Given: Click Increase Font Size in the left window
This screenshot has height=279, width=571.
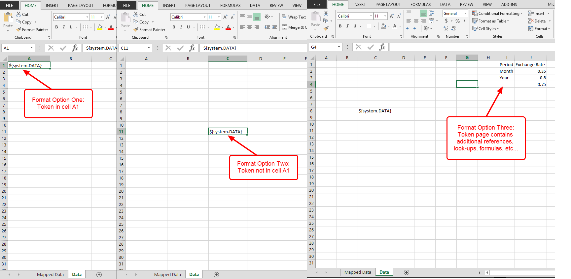Looking at the screenshot, I should (108, 17).
